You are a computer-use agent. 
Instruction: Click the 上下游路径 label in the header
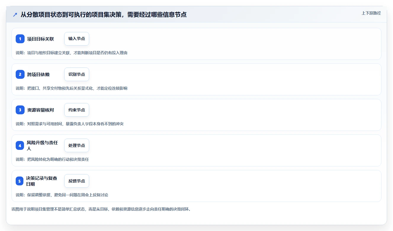[x=371, y=13]
